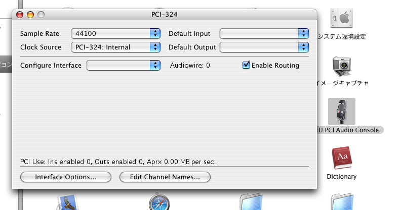Click the Audiowire: 0 label
The height and width of the screenshot is (210, 401).
pyautogui.click(x=190, y=65)
